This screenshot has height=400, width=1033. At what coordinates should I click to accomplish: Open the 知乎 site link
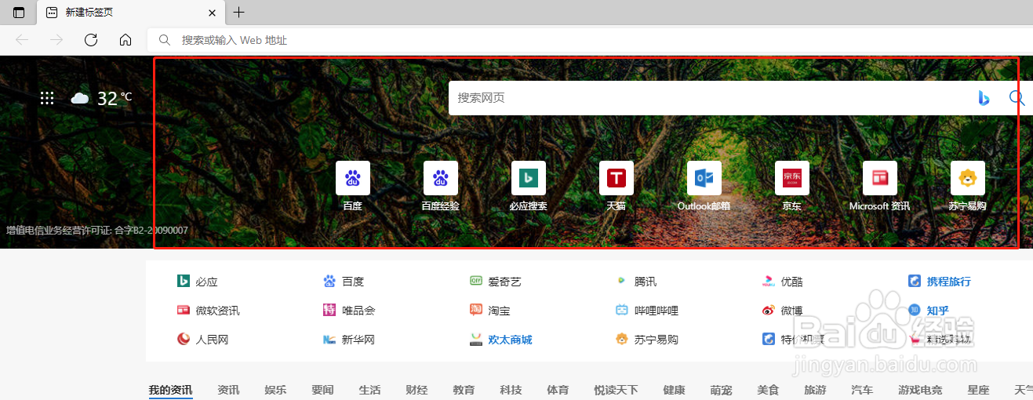[x=929, y=311]
